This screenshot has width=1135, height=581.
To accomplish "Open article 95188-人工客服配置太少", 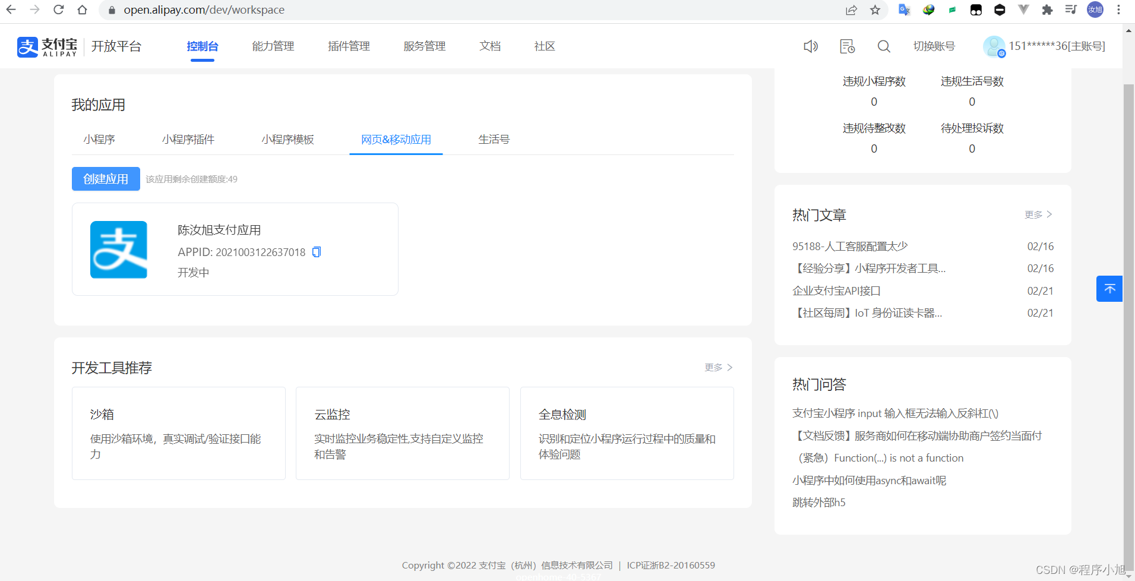I will pos(850,246).
